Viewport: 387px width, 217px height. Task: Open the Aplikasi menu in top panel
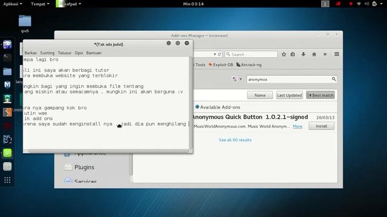point(12,4)
